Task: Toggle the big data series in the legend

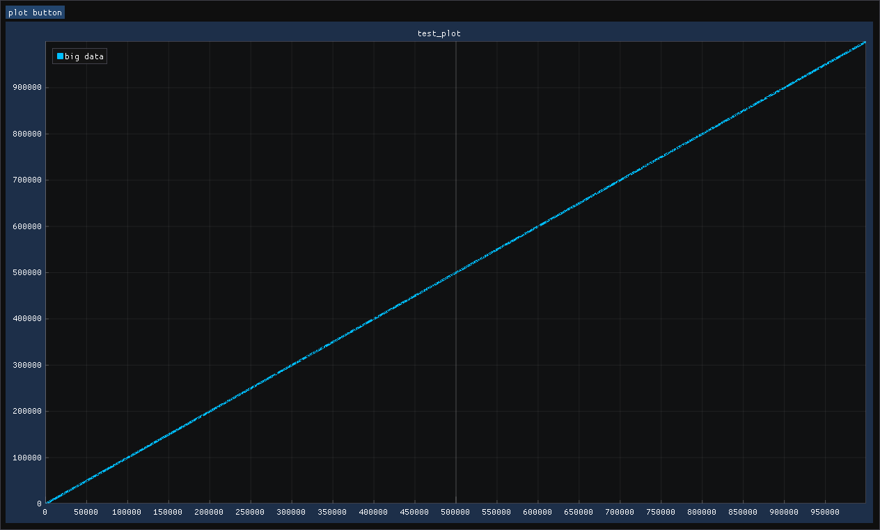Action: (79, 56)
